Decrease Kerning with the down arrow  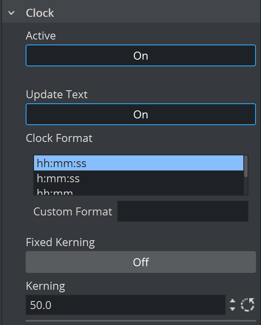233,309
